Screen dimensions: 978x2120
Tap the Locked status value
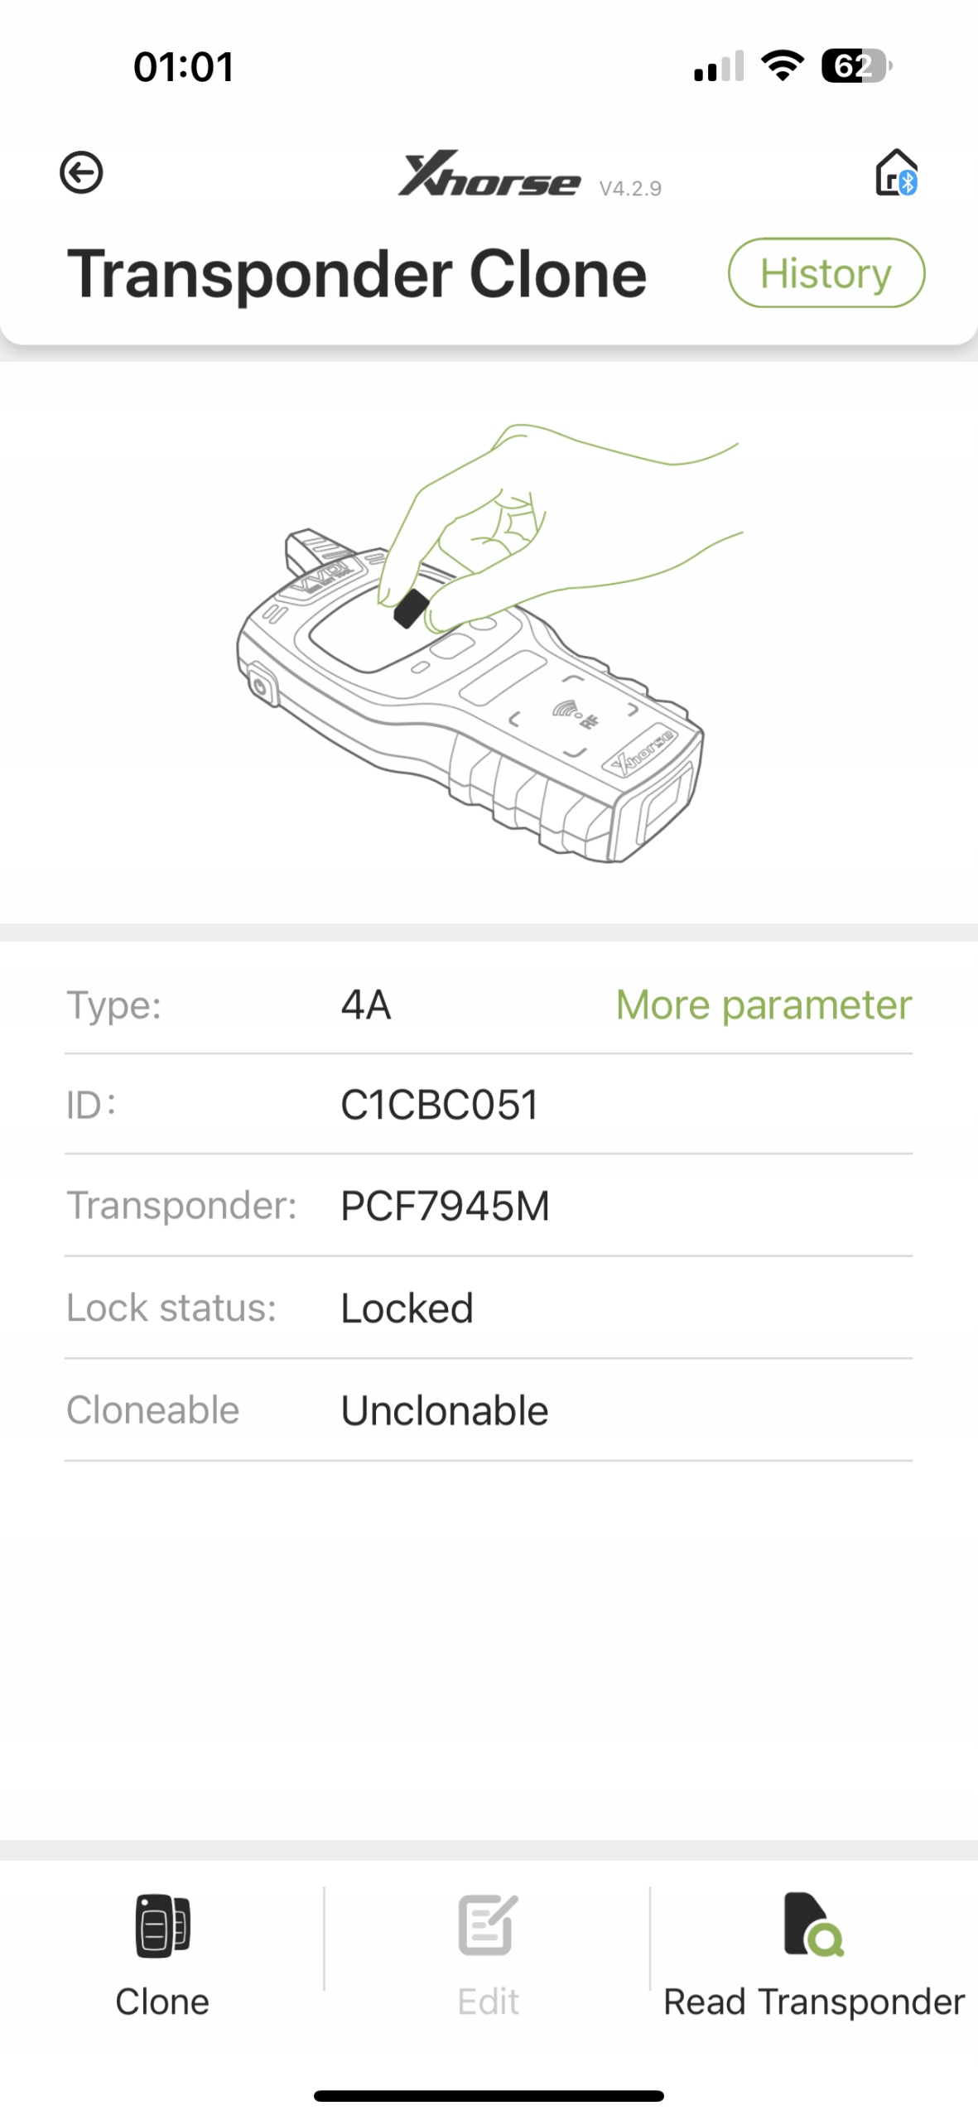pyautogui.click(x=407, y=1308)
